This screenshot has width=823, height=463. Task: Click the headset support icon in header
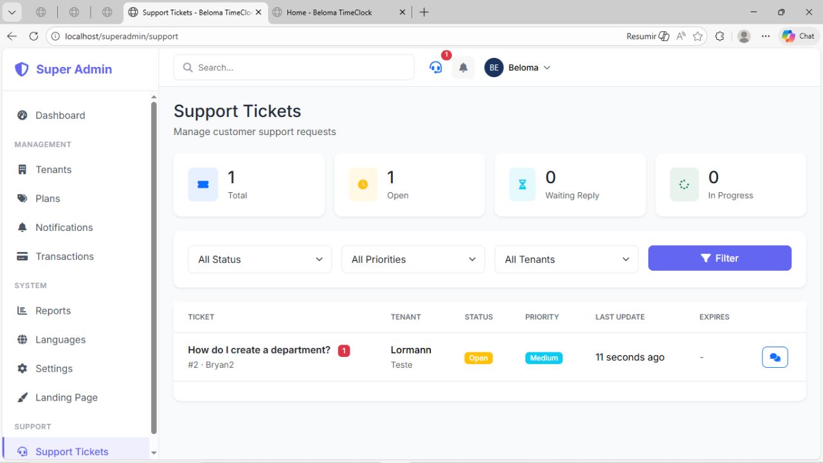click(x=436, y=68)
